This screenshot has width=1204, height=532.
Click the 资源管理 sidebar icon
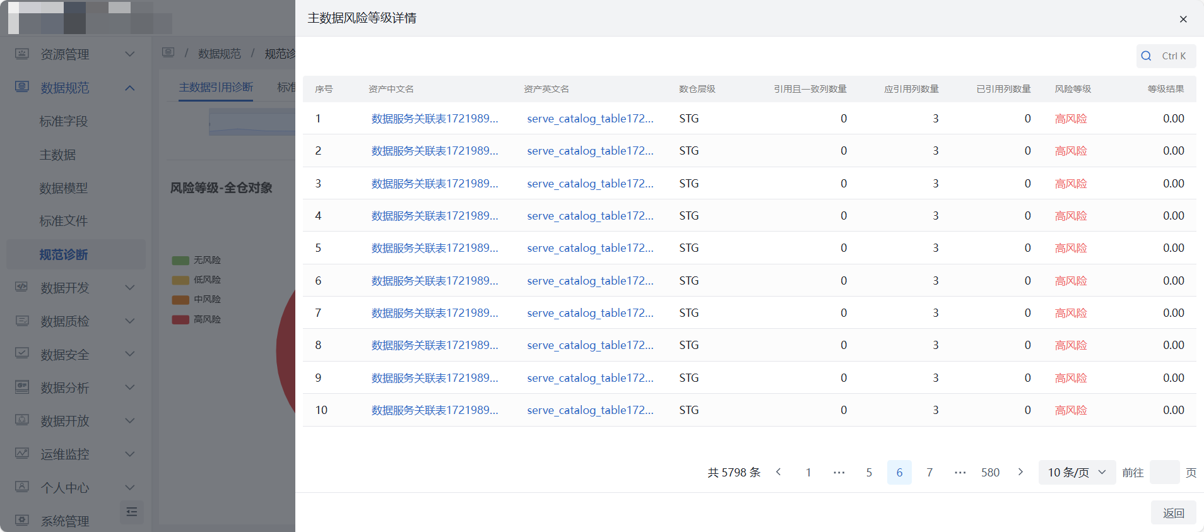click(x=22, y=54)
